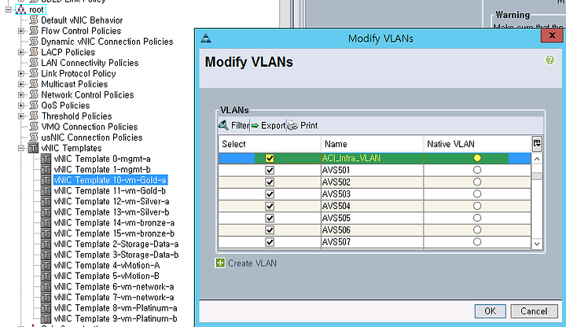The image size is (566, 327).
Task: Sort by the Name column header
Action: tap(372, 144)
